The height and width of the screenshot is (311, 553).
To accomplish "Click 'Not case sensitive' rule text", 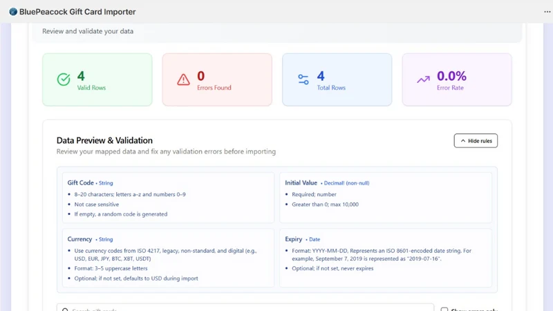I will point(97,204).
